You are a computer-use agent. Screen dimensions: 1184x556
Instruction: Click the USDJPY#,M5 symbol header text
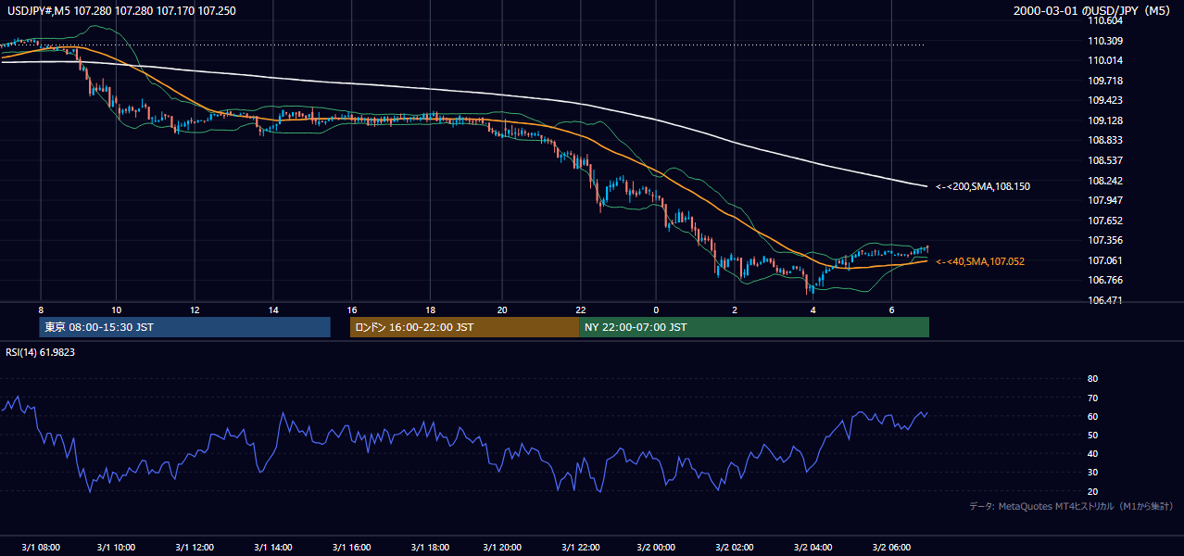pos(121,11)
